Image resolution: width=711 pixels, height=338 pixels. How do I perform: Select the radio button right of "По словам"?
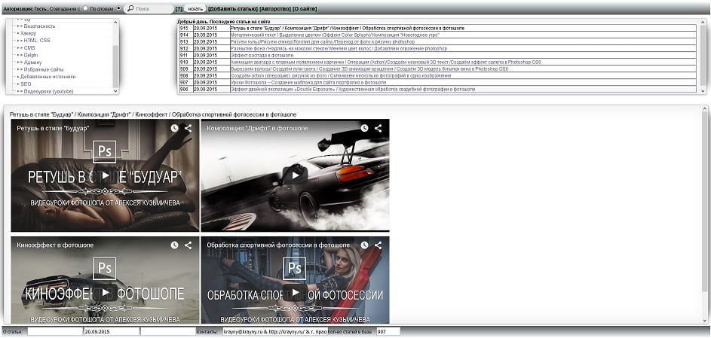(x=118, y=8)
